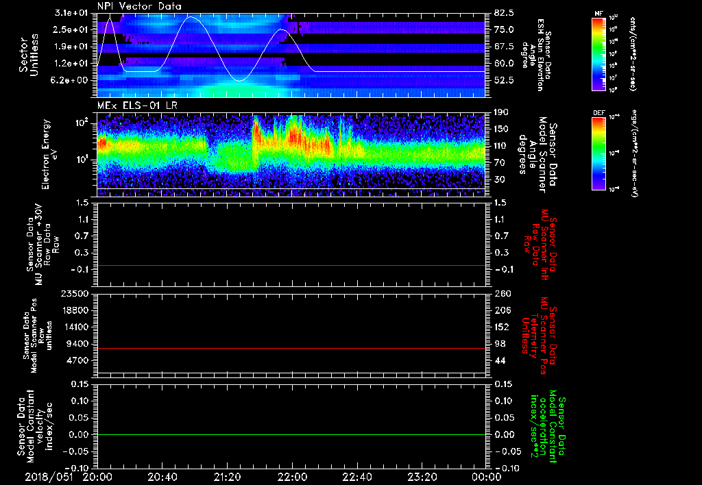Screen dimensions: 702x485
Task: Click the red MU Scanner Intf axis title
Action: [x=540, y=245]
